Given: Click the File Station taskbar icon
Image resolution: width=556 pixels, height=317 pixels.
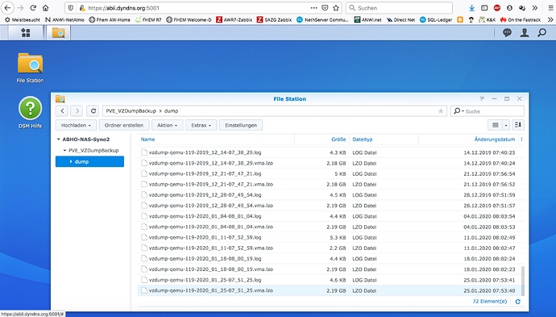Looking at the screenshot, I should tap(59, 32).
